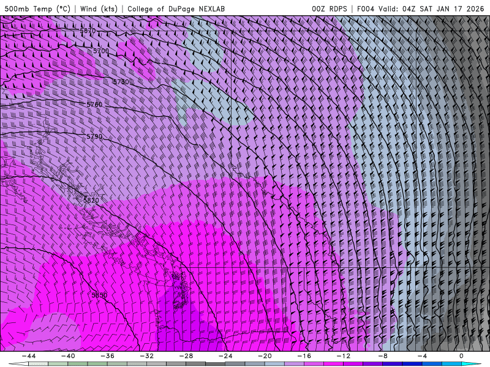Click the -36 colorbar label

pyautogui.click(x=108, y=356)
